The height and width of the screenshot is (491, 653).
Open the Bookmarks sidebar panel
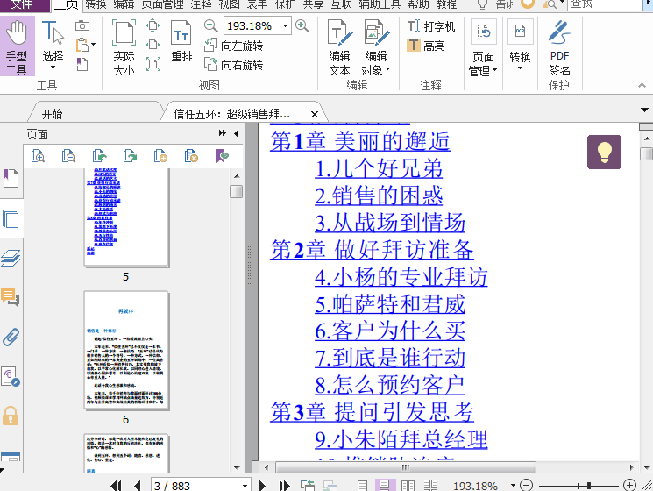(x=11, y=178)
